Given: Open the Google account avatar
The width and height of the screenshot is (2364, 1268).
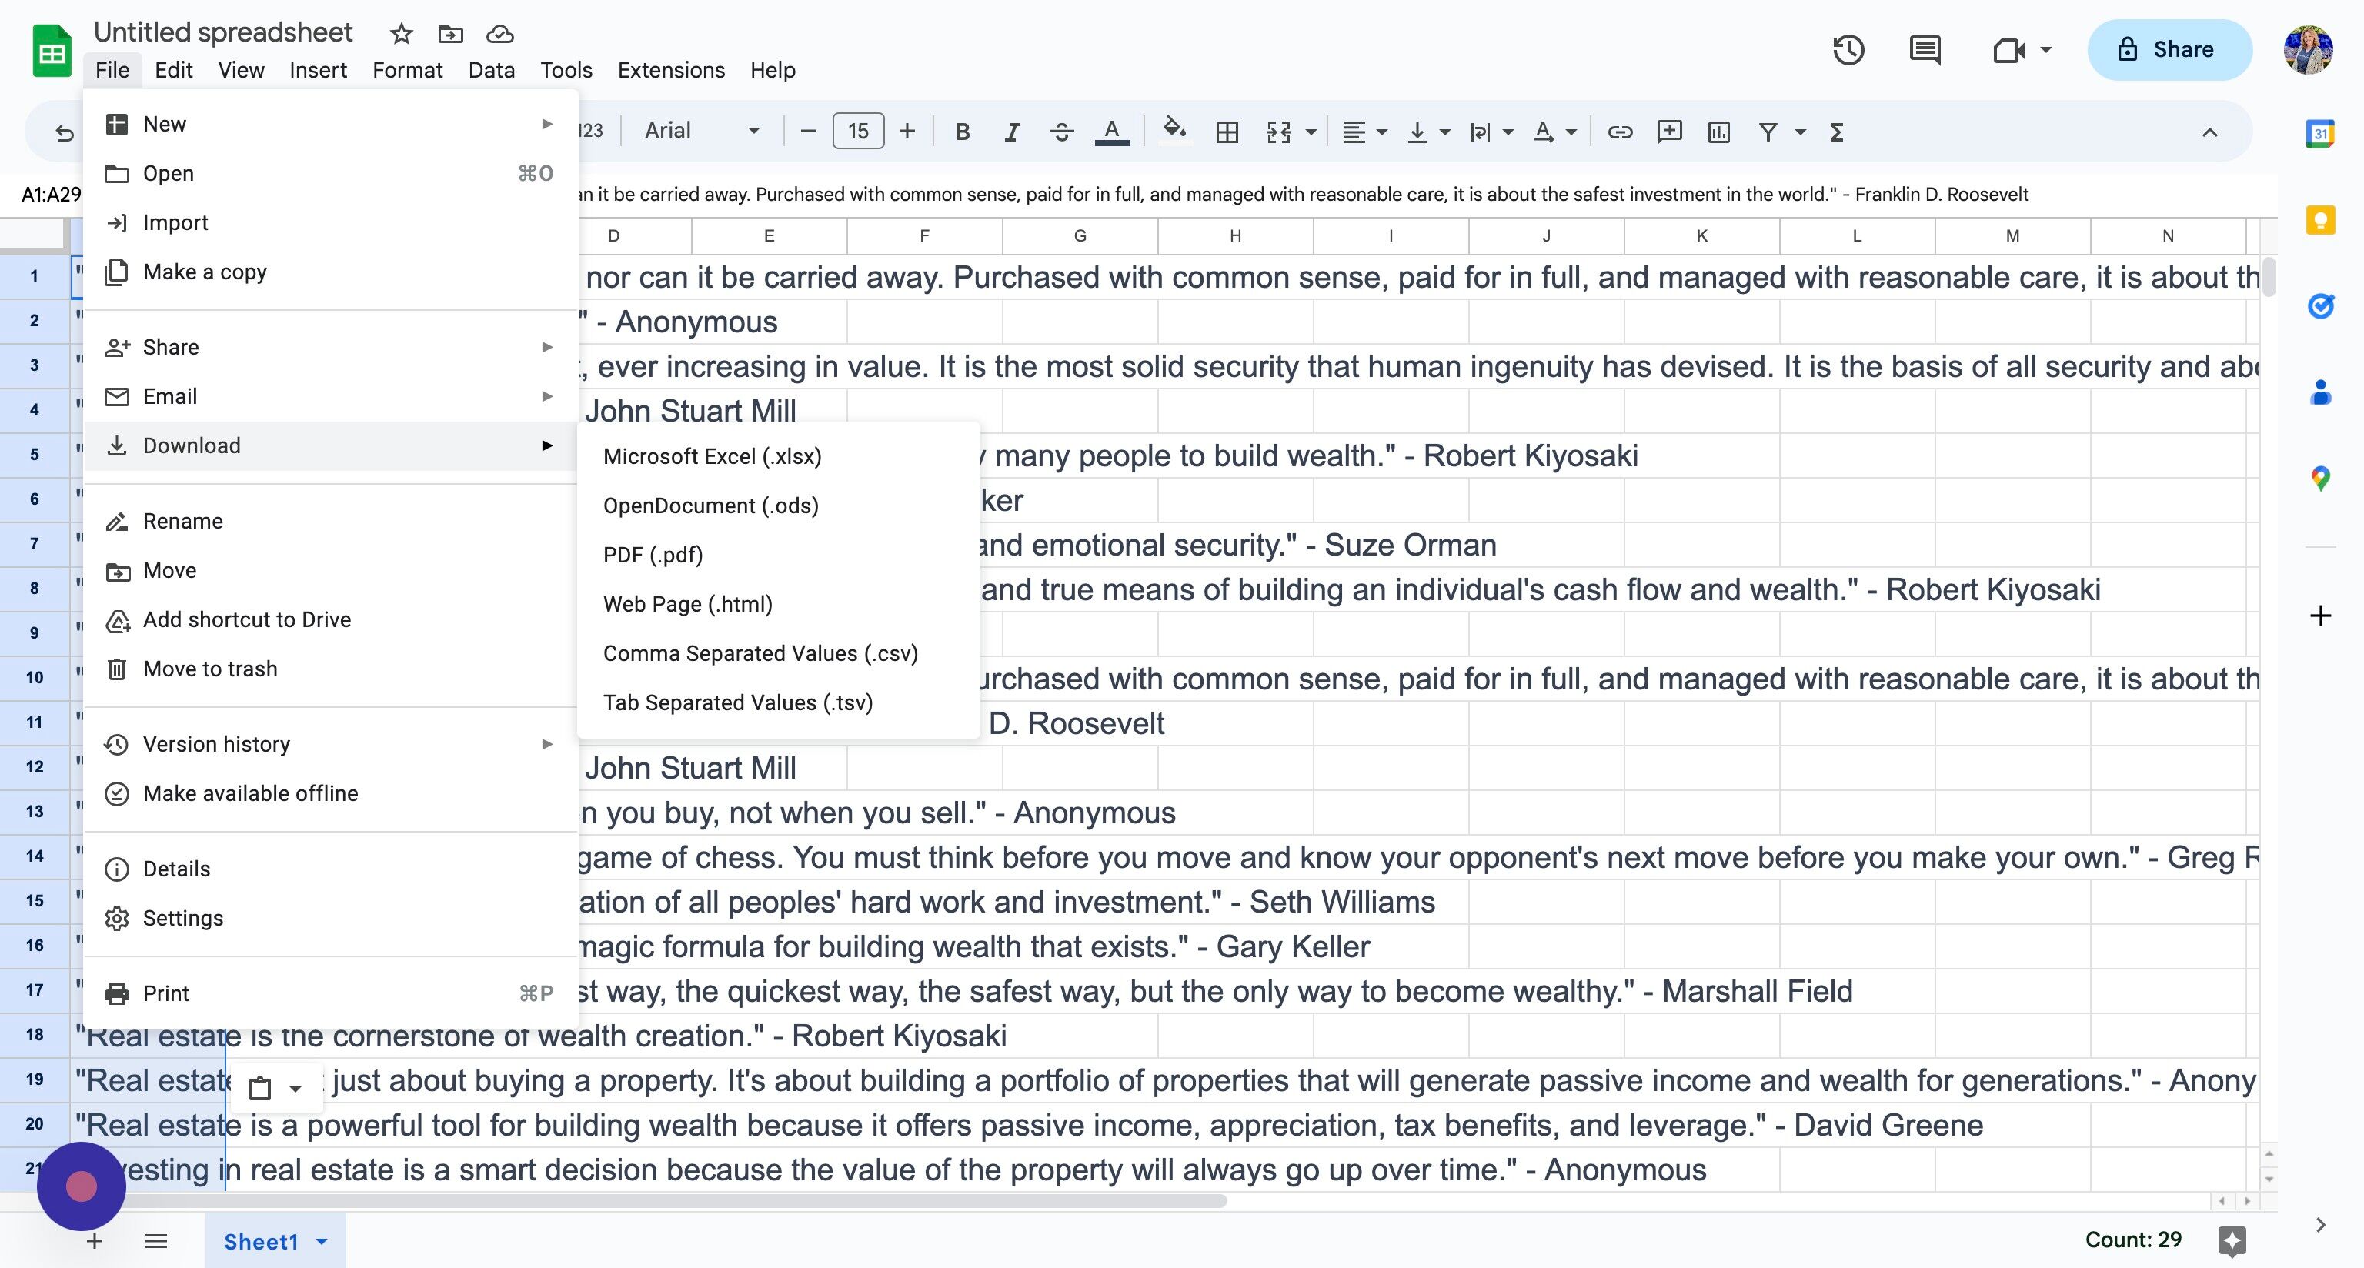Looking at the screenshot, I should (2308, 49).
